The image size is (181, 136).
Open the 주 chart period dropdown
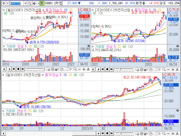click(x=8, y=3)
